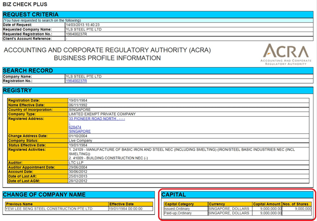Viewport: 317px width, 221px height.
Task: Select the Paid-up,Ordinary capital row
Action: [x=238, y=213]
